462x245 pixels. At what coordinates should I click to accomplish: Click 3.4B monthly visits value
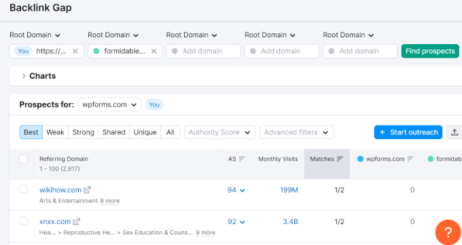click(291, 221)
